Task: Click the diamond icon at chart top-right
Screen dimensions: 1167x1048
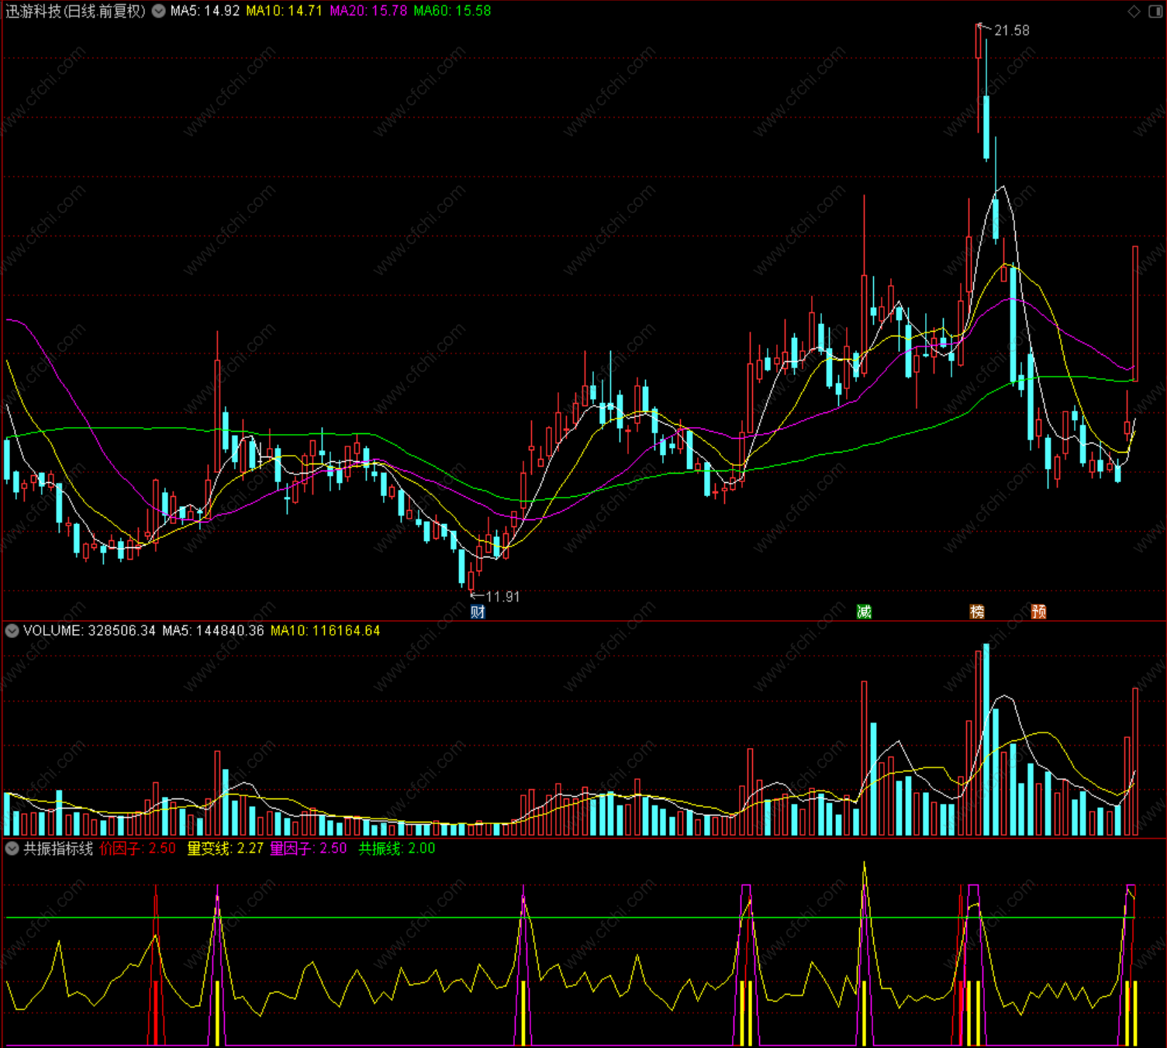Action: pos(1134,11)
